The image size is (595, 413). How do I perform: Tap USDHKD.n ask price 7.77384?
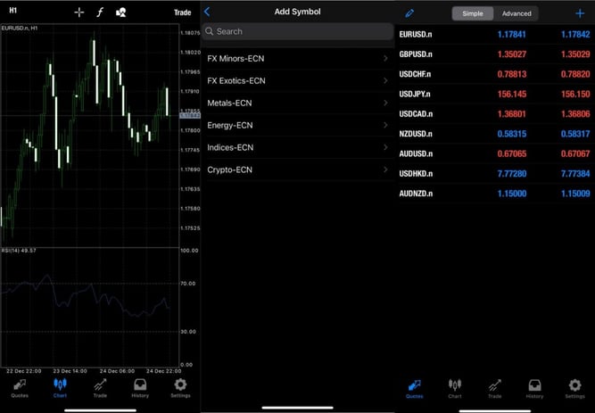[575, 174]
